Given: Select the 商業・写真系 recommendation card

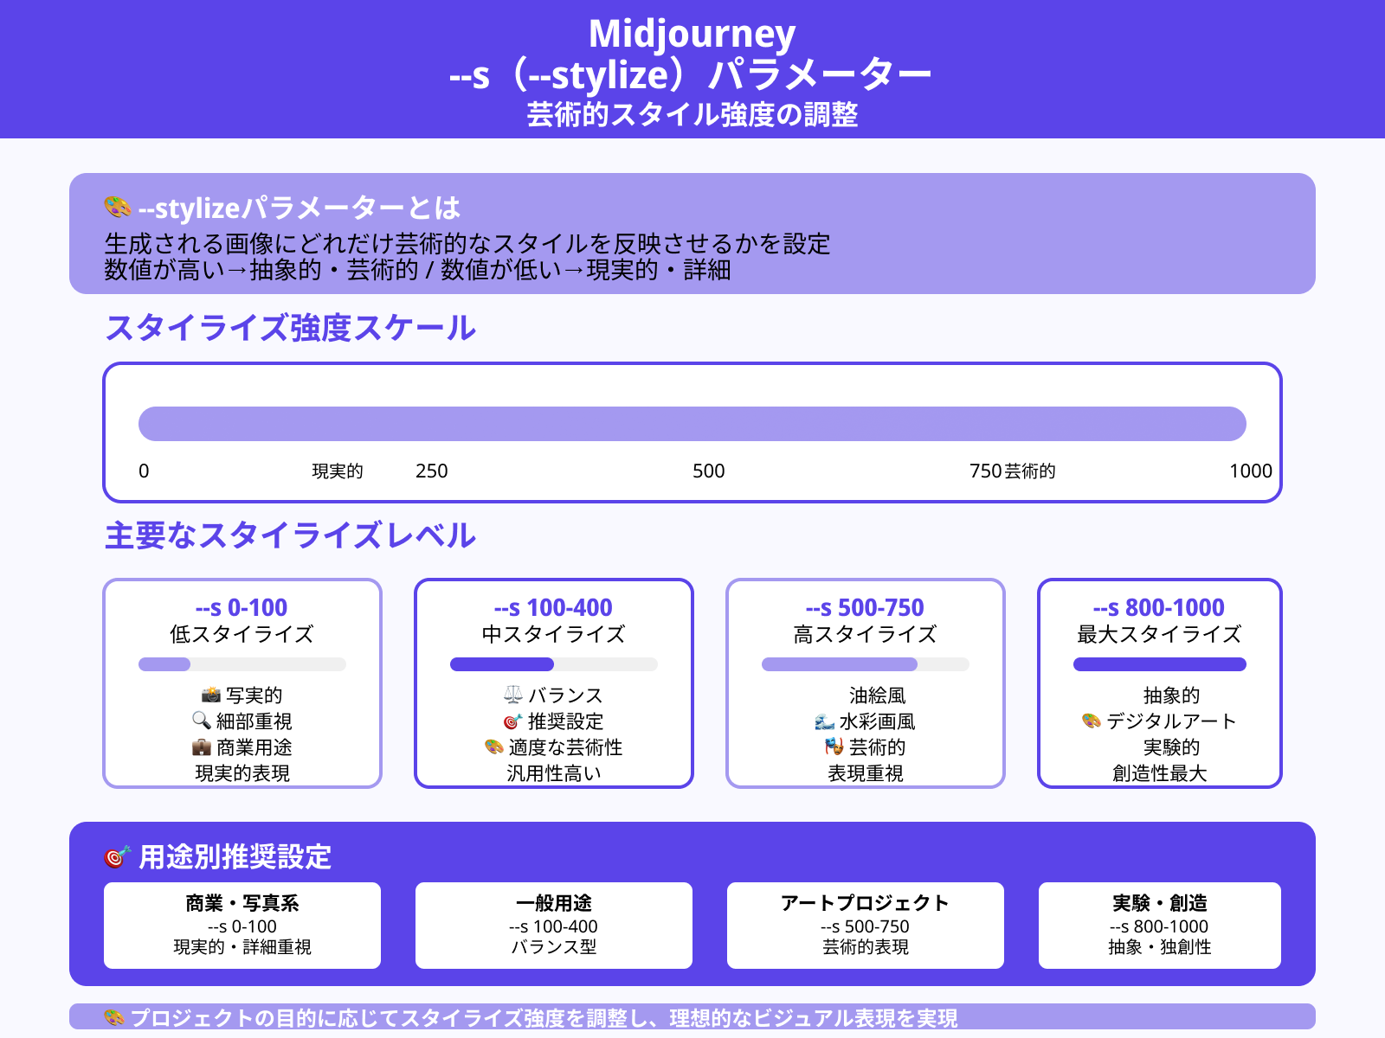Looking at the screenshot, I should click(x=242, y=926).
